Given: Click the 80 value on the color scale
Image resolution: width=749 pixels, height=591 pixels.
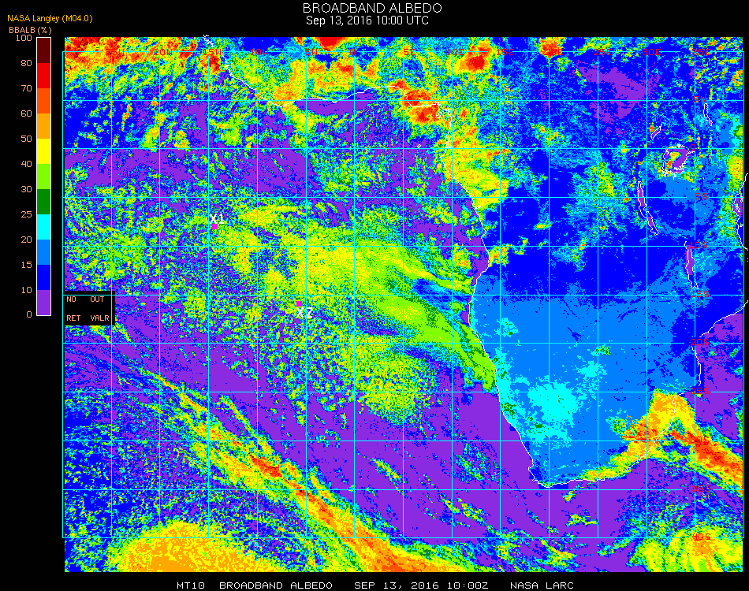Looking at the screenshot, I should [26, 63].
